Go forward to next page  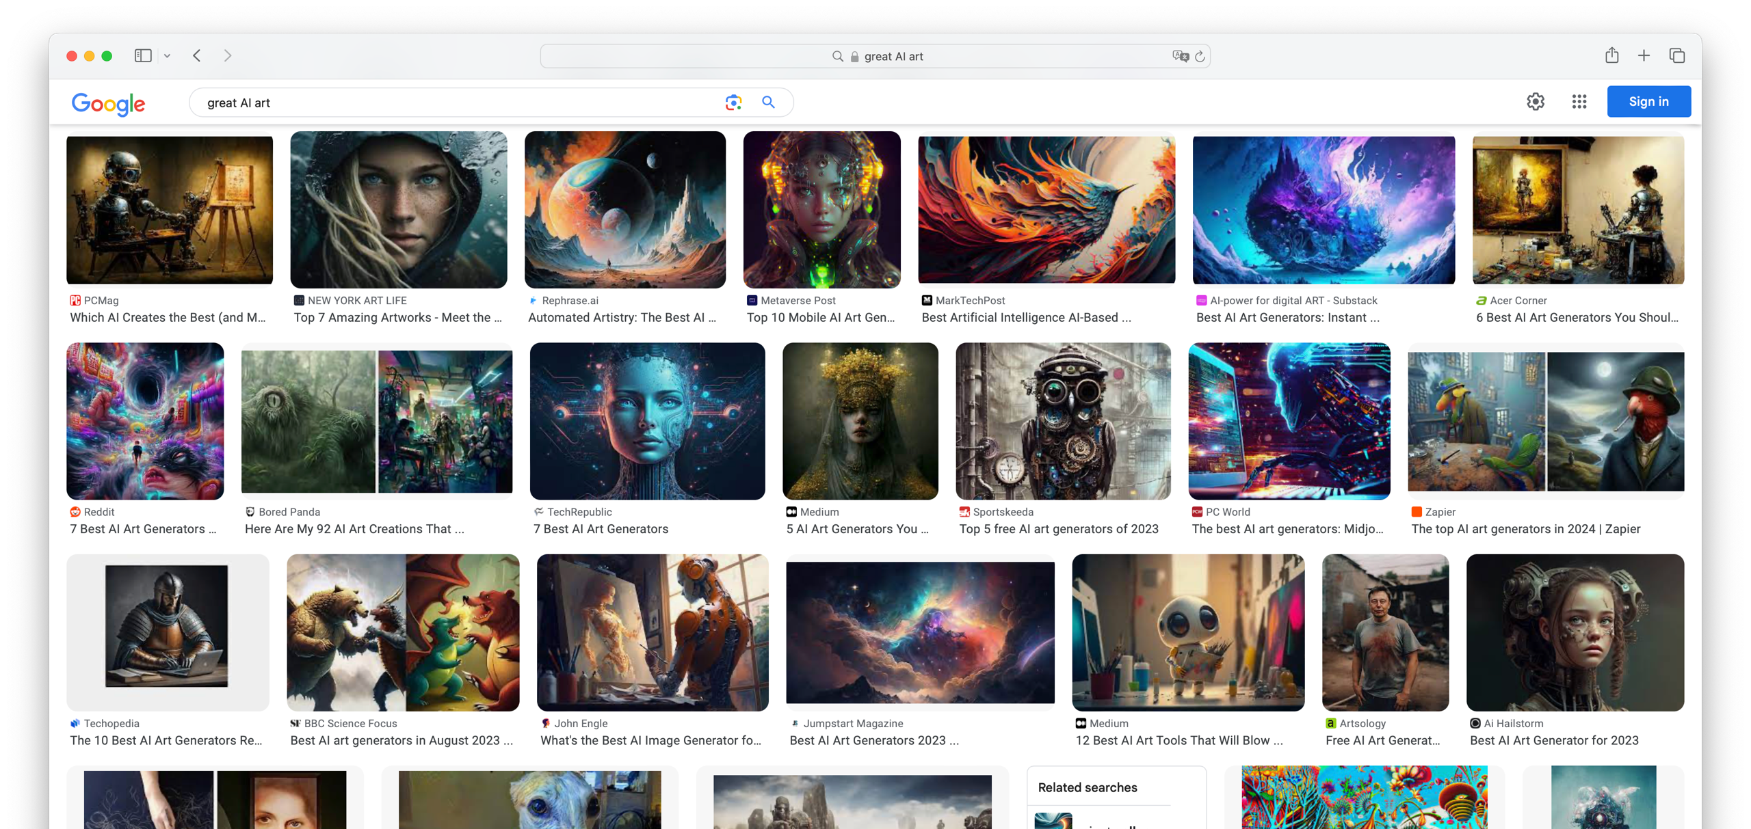click(x=228, y=55)
